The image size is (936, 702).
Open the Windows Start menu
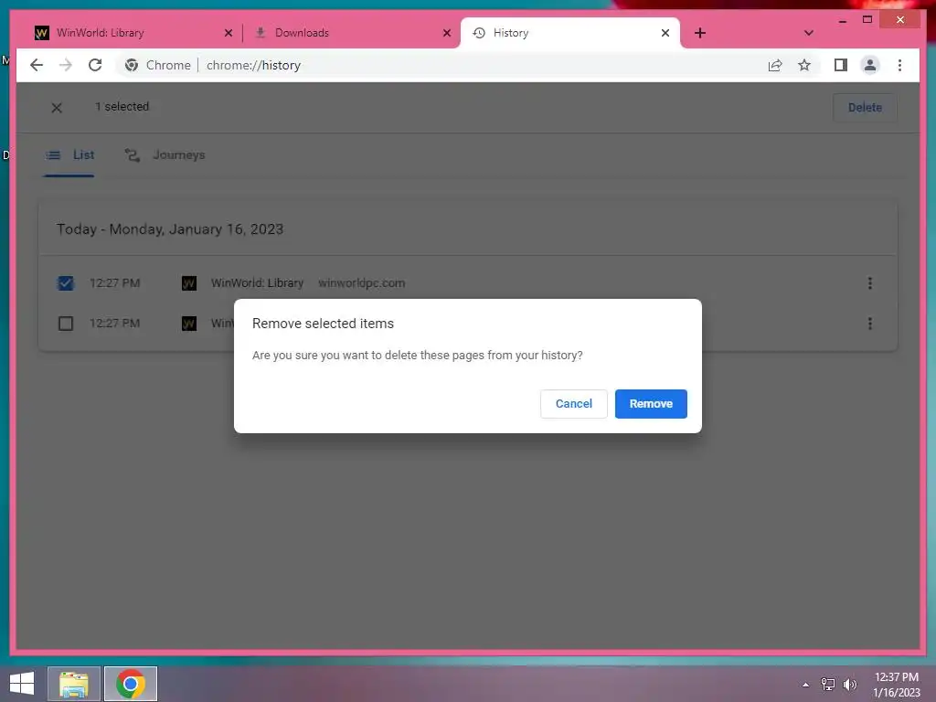pos(22,684)
